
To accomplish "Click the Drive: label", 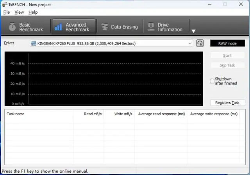I will pos(9,43).
